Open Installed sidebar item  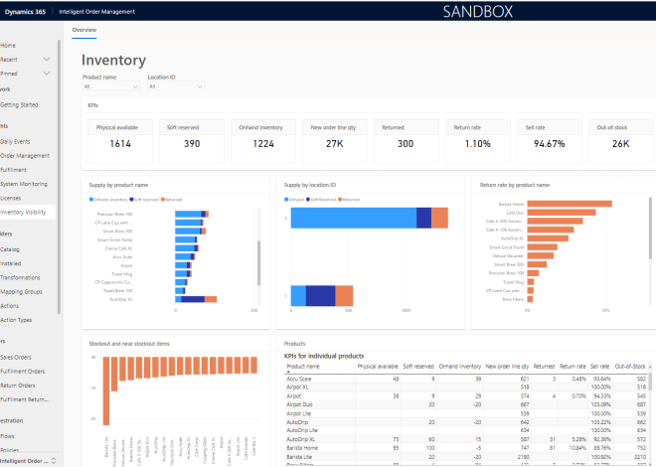(x=11, y=263)
